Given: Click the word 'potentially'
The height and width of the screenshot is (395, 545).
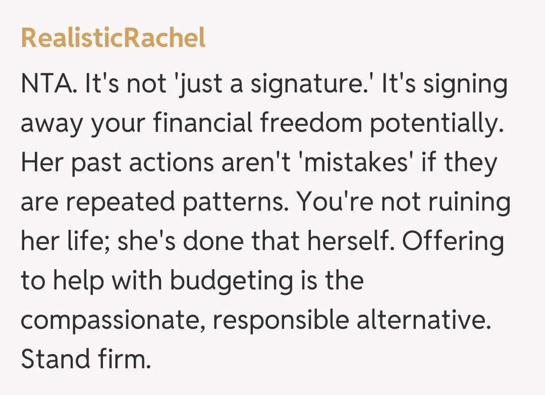Looking at the screenshot, I should [437, 123].
